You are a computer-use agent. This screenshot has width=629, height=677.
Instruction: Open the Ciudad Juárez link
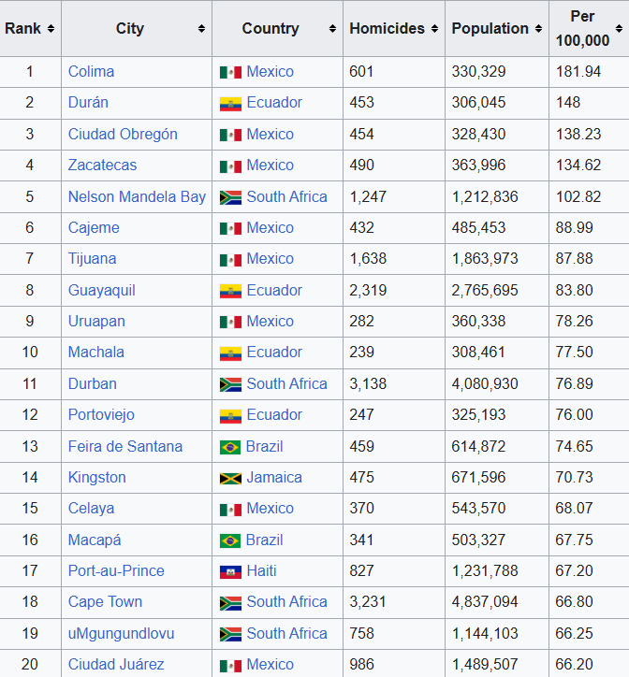tap(116, 664)
